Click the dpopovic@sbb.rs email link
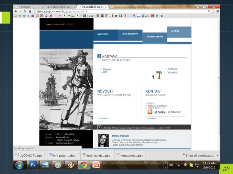Image resolution: width=233 pixels, height=174 pixels. tap(65, 143)
